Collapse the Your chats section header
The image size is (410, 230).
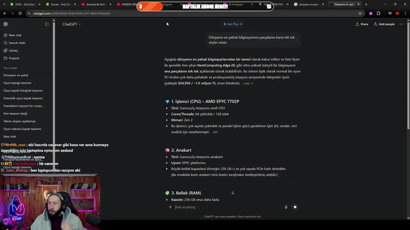[x=10, y=68]
